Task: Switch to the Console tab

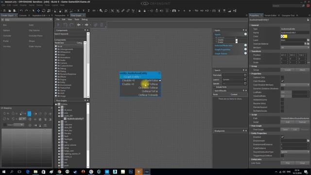Action: [x=23, y=16]
